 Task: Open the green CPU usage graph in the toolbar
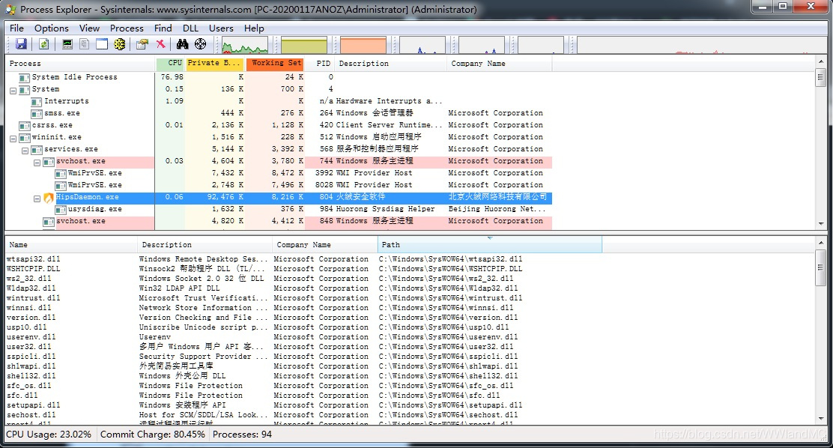click(245, 45)
